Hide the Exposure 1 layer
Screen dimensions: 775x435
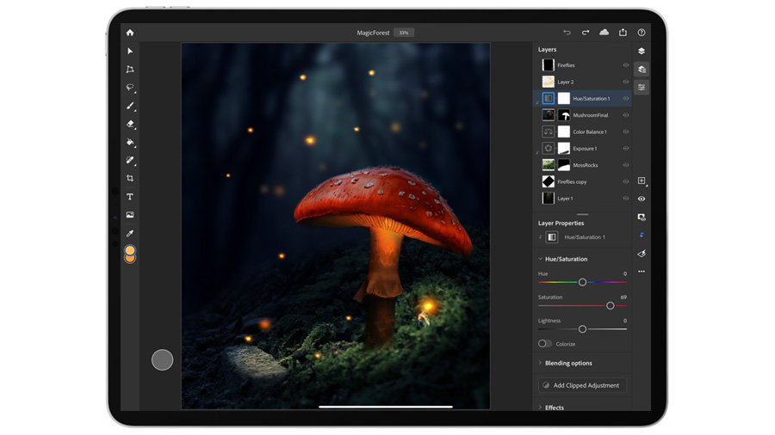click(626, 149)
